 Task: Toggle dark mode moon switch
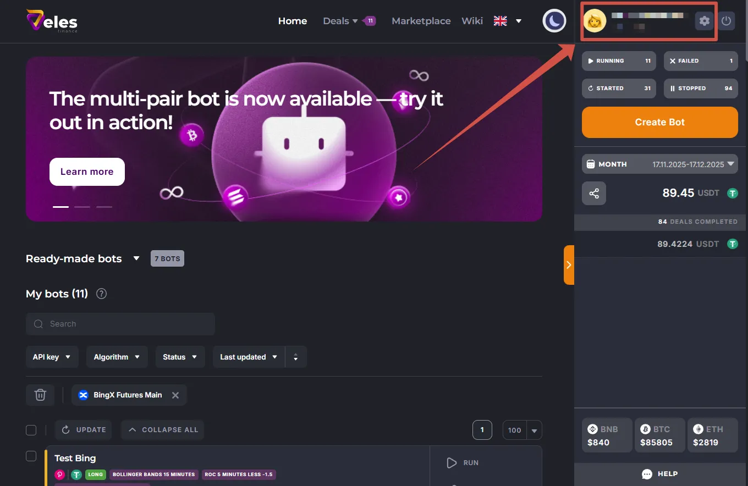[554, 21]
